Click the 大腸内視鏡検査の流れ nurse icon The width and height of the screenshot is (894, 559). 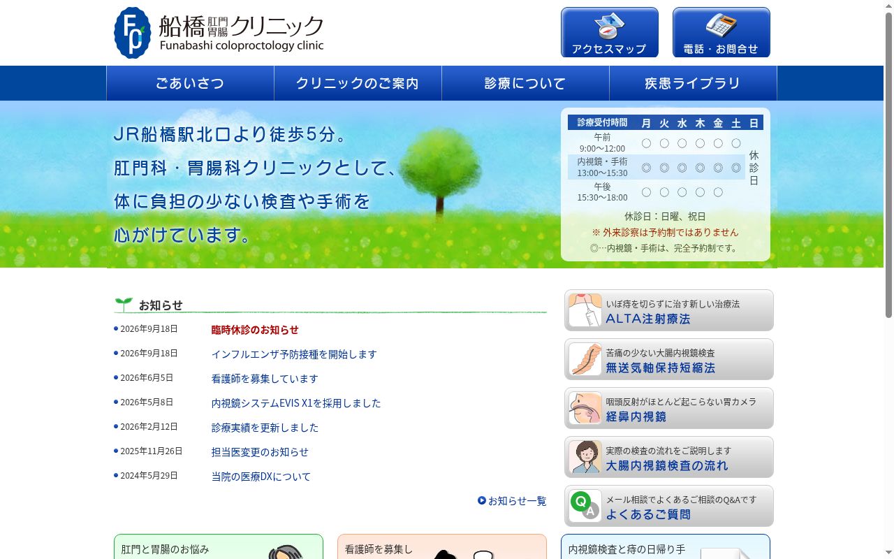point(585,457)
